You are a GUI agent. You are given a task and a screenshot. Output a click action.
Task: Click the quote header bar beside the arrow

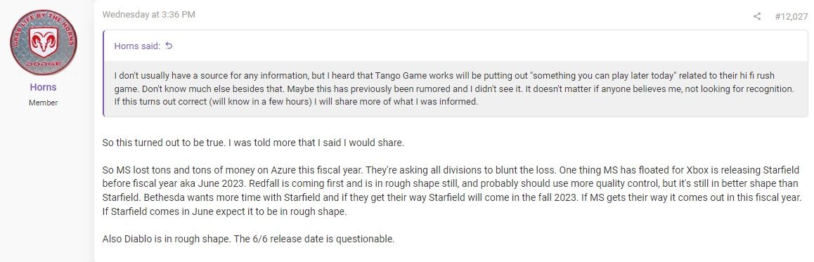pyautogui.click(x=456, y=46)
